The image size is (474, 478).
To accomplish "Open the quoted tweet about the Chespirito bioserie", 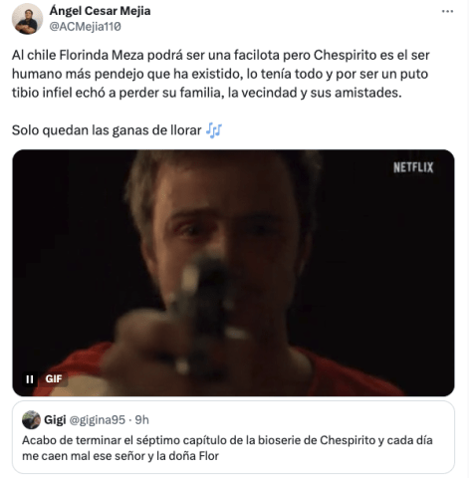I will tap(233, 437).
